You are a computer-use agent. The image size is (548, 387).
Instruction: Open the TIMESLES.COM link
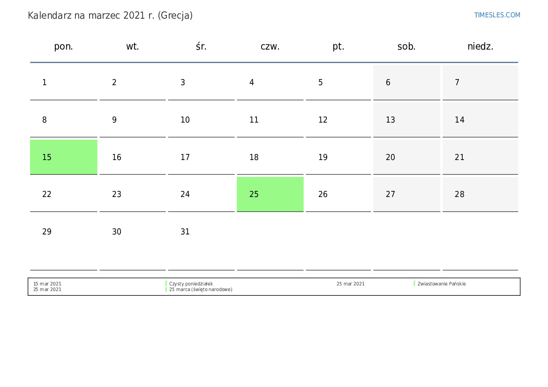(497, 15)
